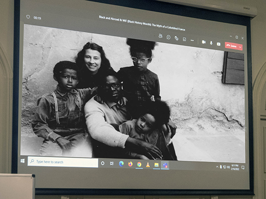Click the shield icon beside call timer
Image resolution: width=266 pixels, height=199 pixels.
28,17
